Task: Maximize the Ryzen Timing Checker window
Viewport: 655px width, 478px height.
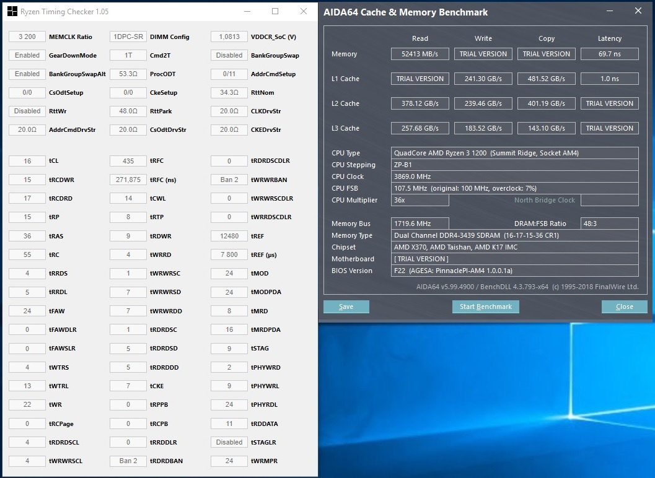Action: tap(275, 11)
